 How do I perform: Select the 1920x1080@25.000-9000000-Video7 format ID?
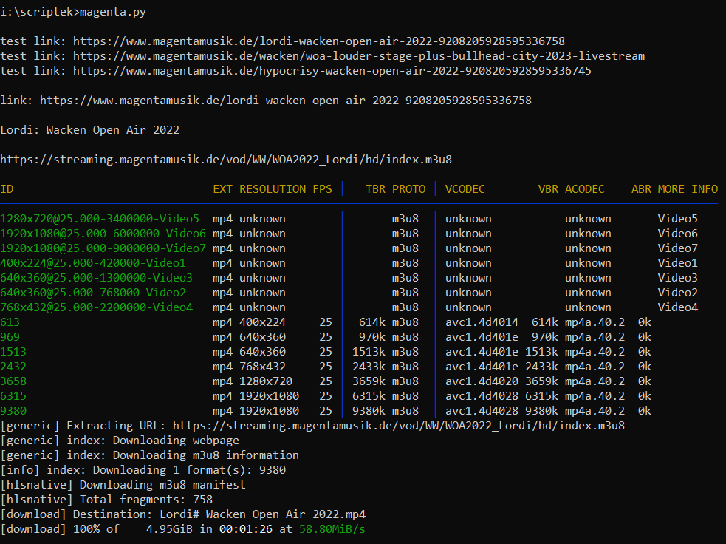[x=103, y=248]
